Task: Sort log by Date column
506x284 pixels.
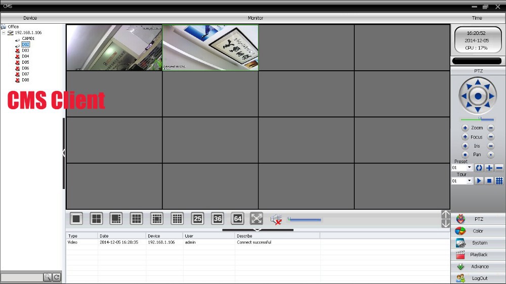Action: click(x=121, y=236)
